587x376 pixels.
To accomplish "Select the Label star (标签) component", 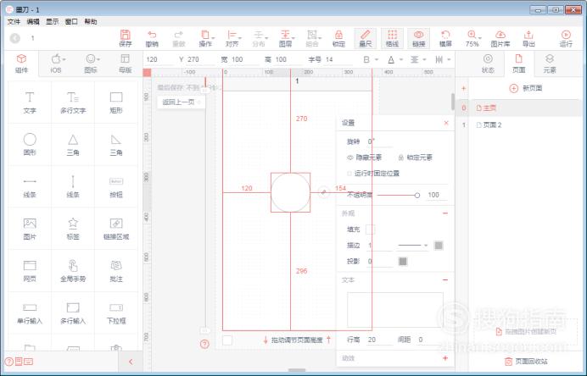I will click(73, 229).
